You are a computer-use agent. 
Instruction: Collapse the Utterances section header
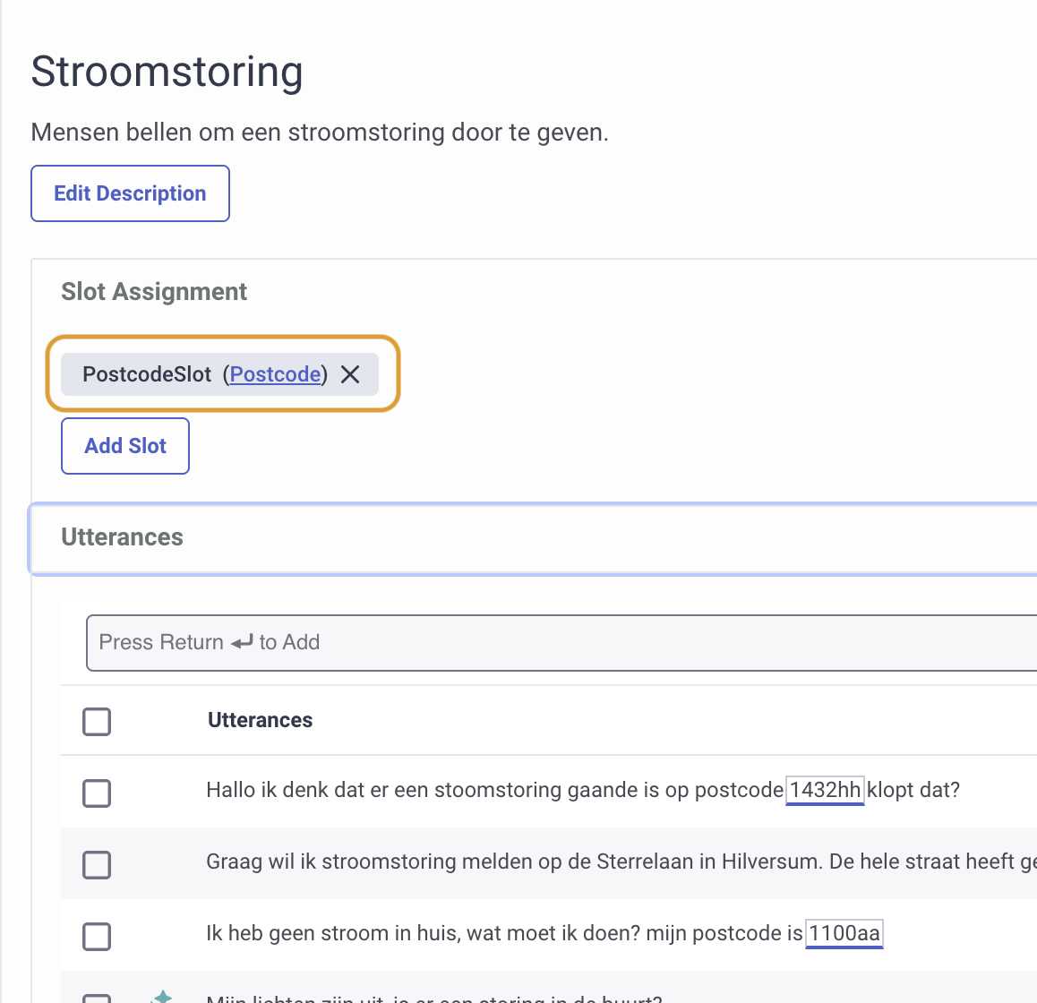pyautogui.click(x=122, y=537)
